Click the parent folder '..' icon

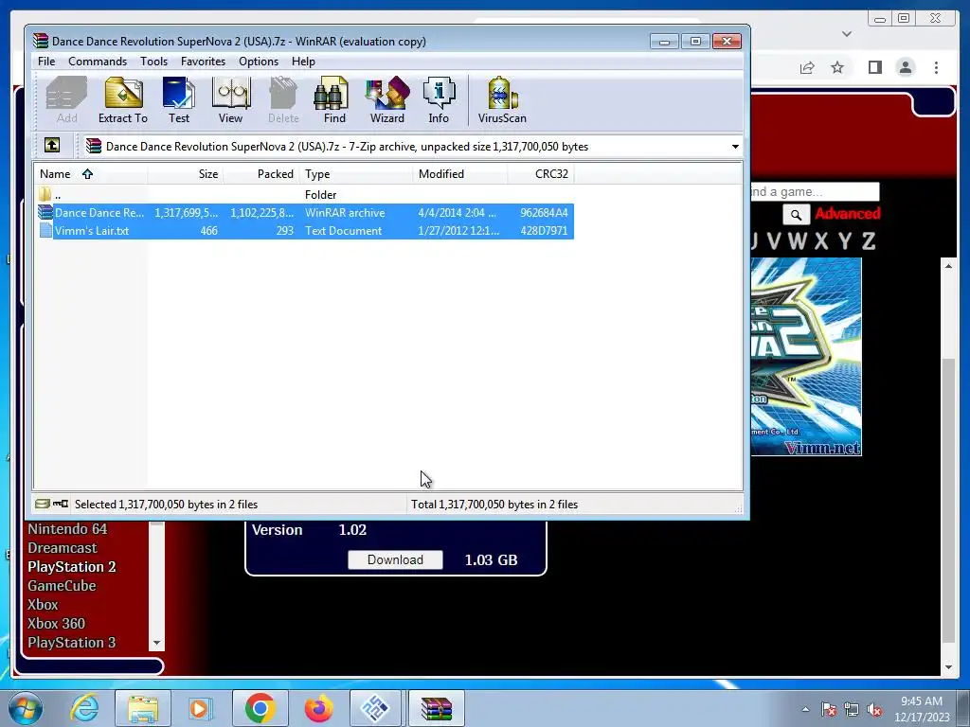(x=45, y=194)
